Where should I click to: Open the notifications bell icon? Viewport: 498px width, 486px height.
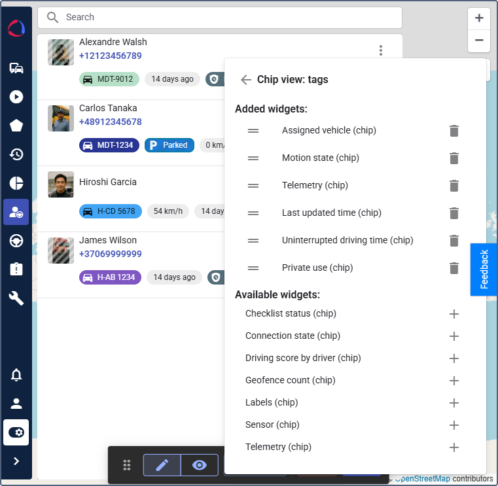point(16,375)
